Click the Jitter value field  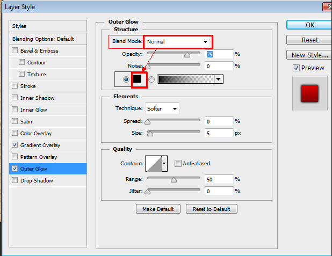(219, 191)
